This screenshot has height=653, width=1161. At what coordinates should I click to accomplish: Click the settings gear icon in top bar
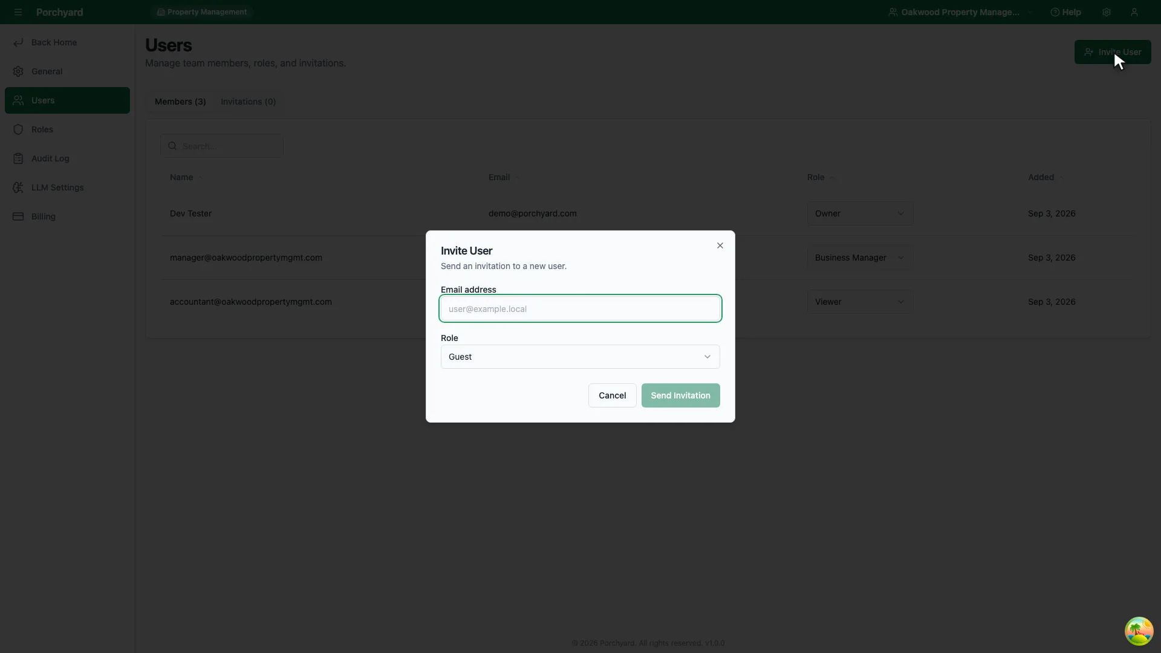[x=1106, y=12]
